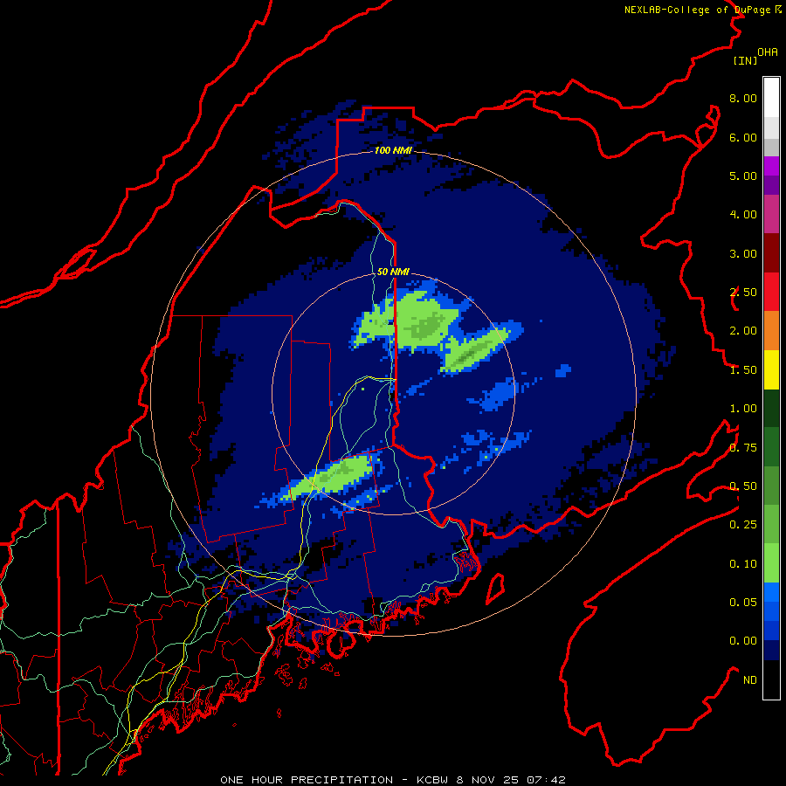The height and width of the screenshot is (786, 786).
Task: Click the NEXLAB-College of DuPage credit text
Action: coord(702,10)
